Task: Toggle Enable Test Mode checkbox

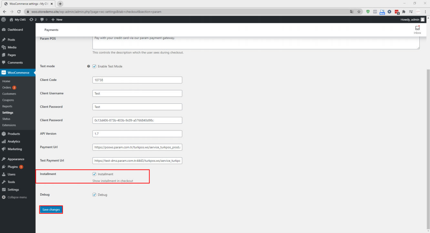Action: (95, 66)
